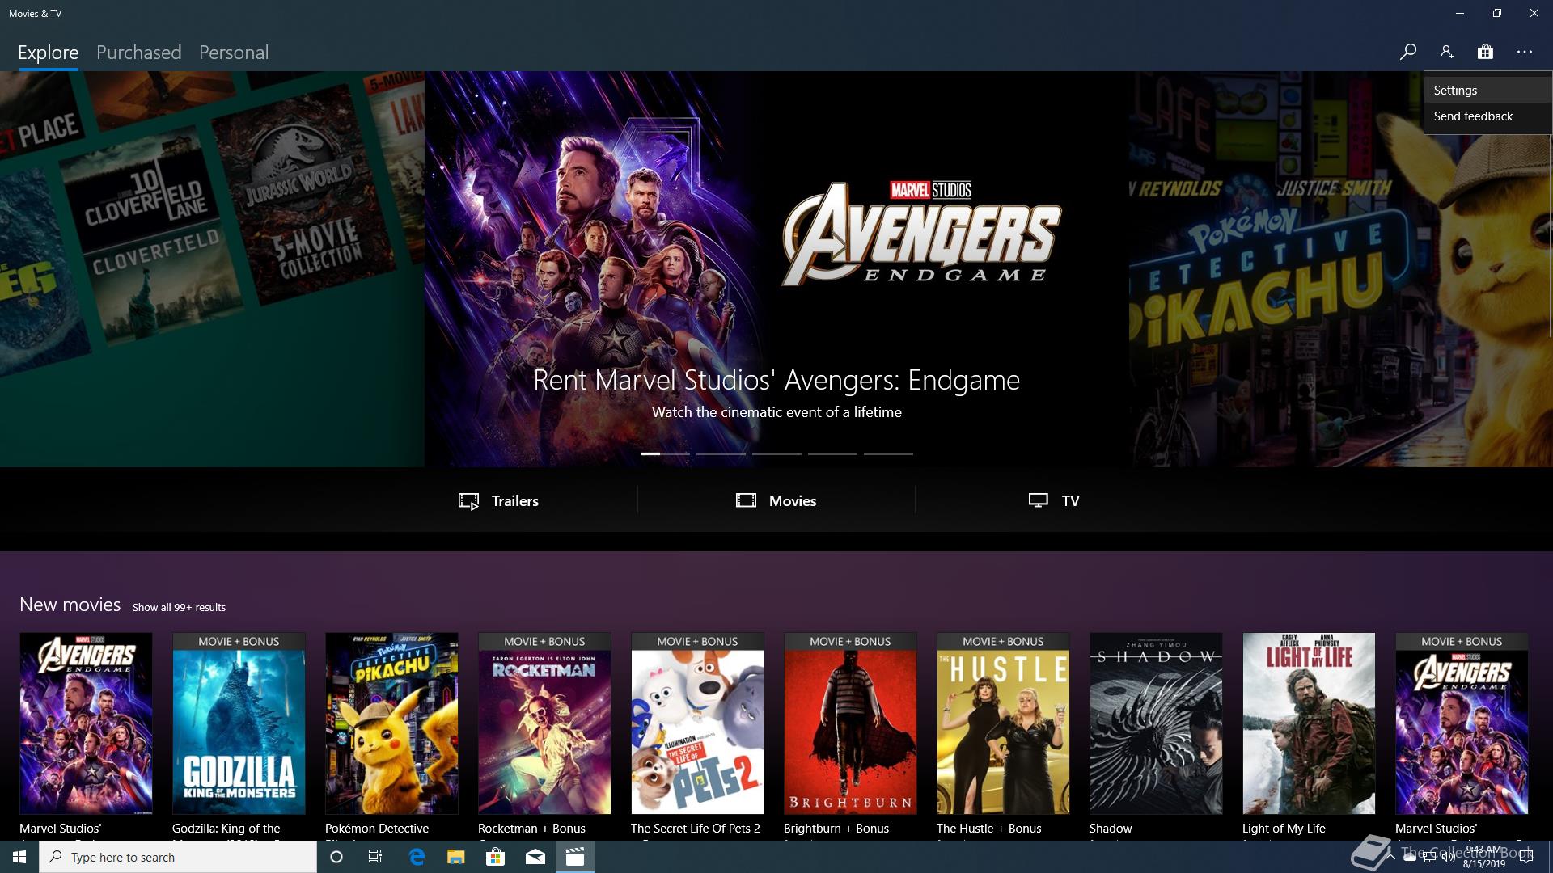Open Microsoft Store from taskbar
1553x873 pixels.
(495, 857)
